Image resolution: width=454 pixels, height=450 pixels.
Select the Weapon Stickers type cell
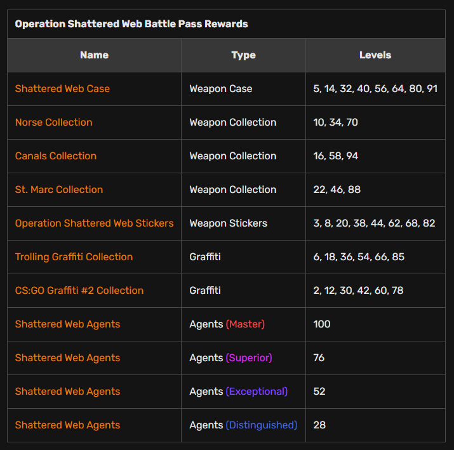[x=243, y=223]
